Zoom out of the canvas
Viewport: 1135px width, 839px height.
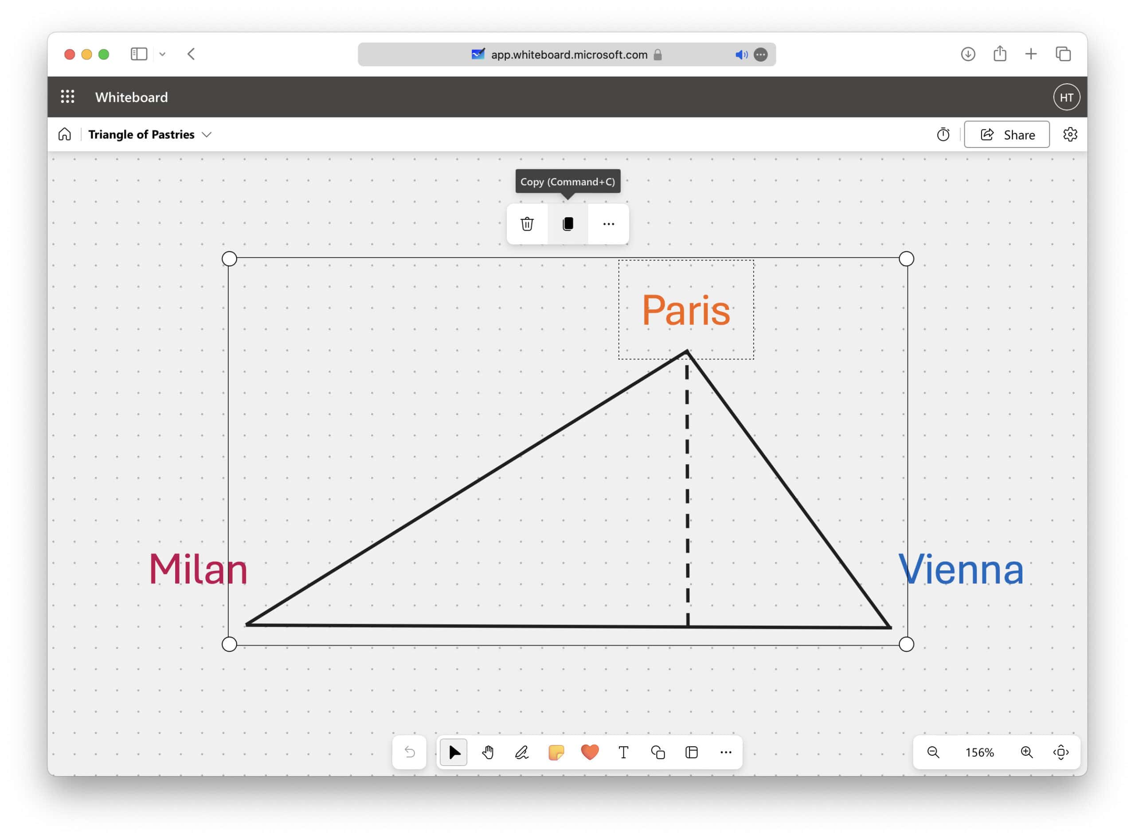click(x=933, y=752)
